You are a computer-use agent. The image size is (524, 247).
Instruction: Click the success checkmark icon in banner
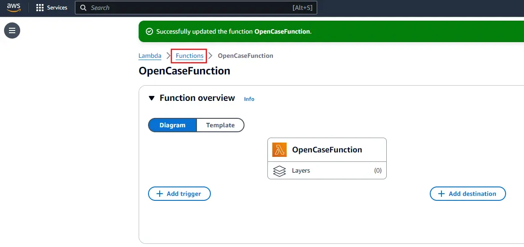[149, 31]
